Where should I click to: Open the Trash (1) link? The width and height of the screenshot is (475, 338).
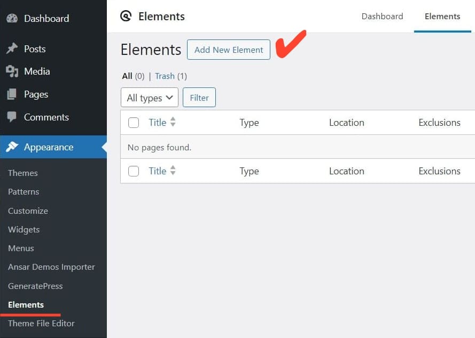[x=171, y=76]
